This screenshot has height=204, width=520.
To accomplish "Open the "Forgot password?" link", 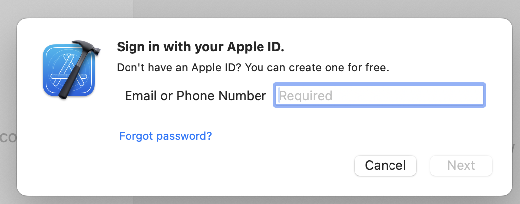I will tap(165, 136).
